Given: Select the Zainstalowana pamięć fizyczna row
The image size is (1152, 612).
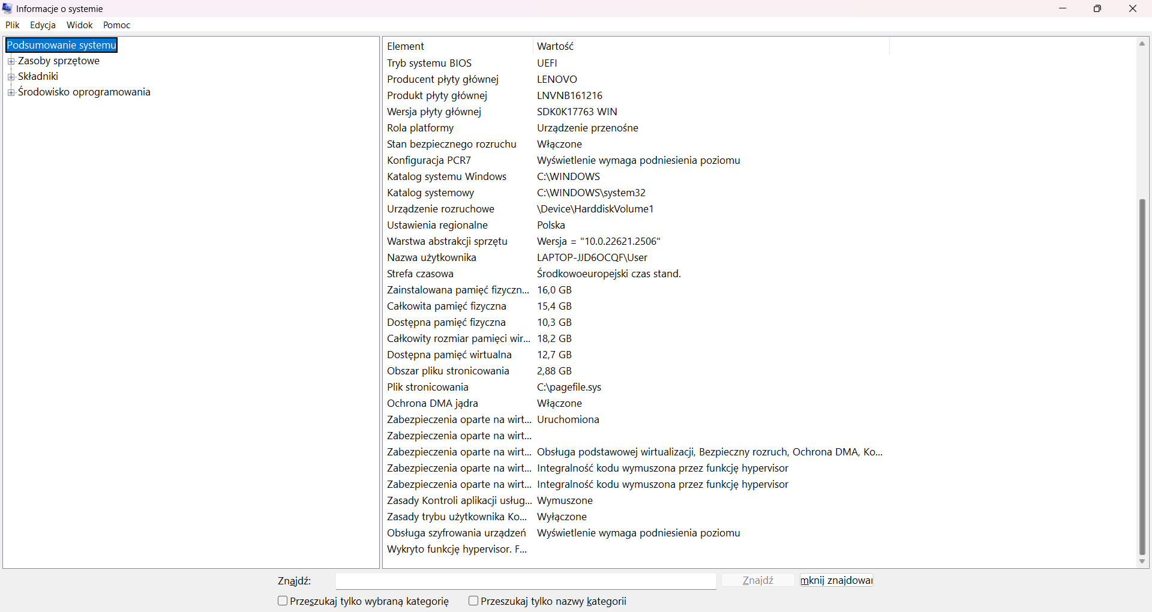Looking at the screenshot, I should (636, 290).
